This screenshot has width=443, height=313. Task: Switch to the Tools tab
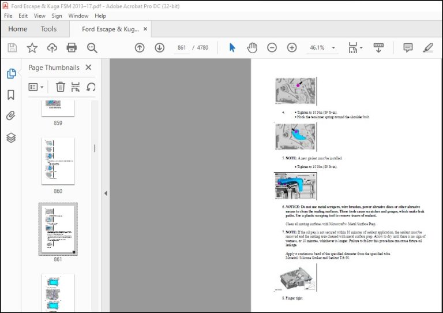(48, 29)
